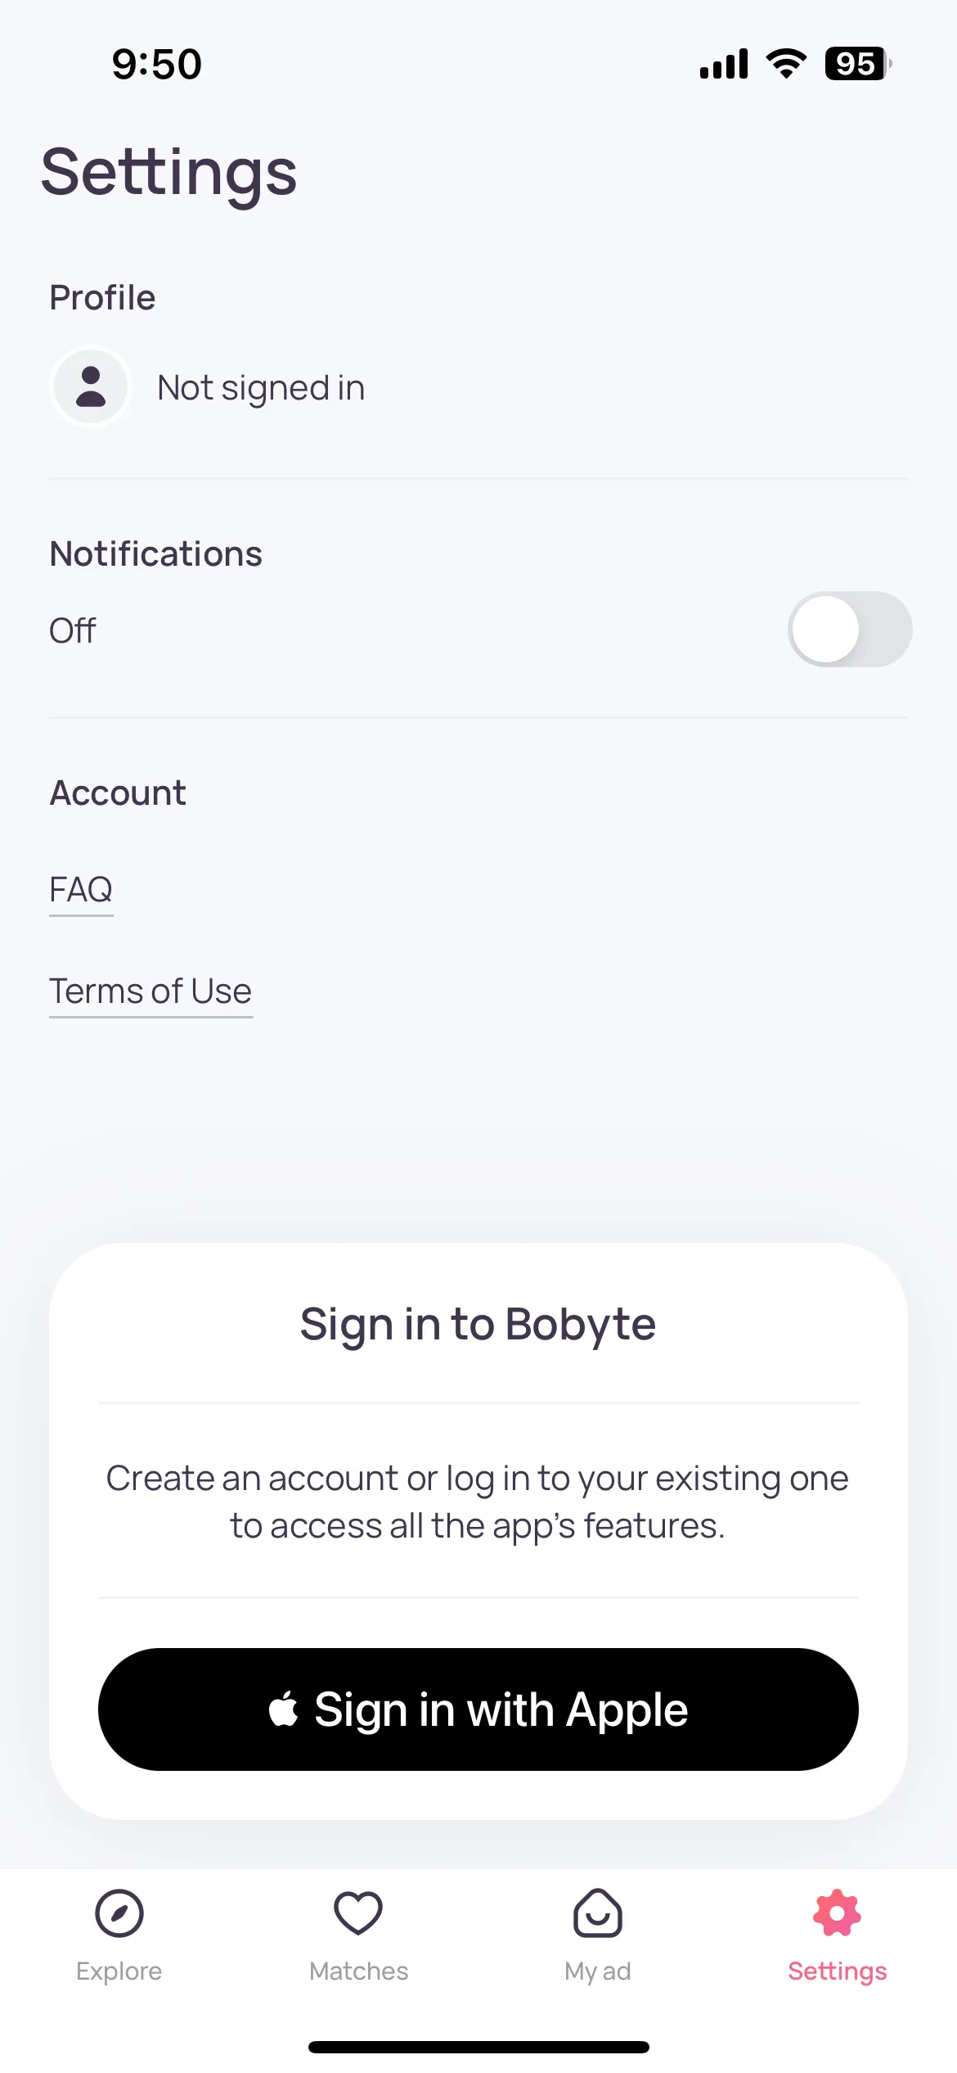Tap the Apple logo on sign-in button
The image size is (957, 2073).
(284, 1709)
